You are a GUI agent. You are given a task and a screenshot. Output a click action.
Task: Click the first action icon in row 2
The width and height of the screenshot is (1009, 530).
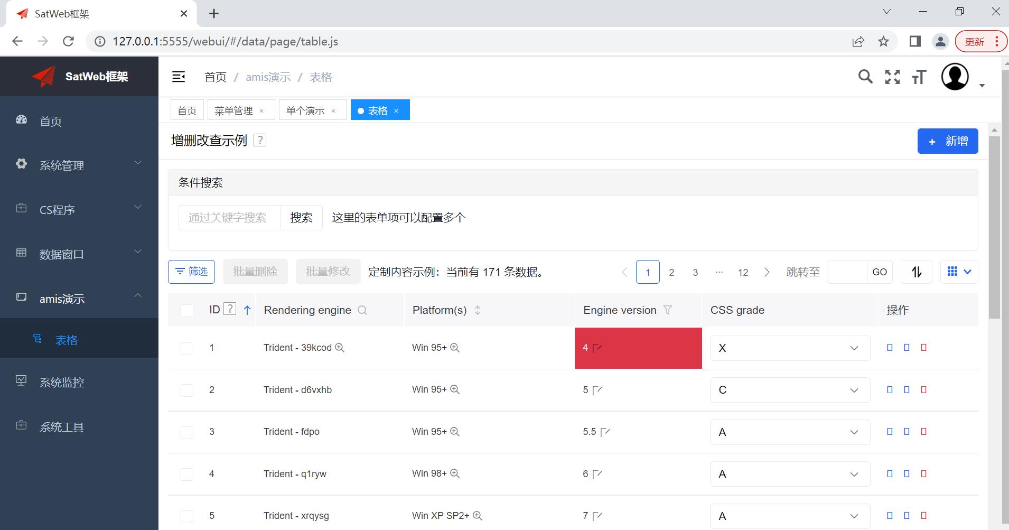click(890, 390)
